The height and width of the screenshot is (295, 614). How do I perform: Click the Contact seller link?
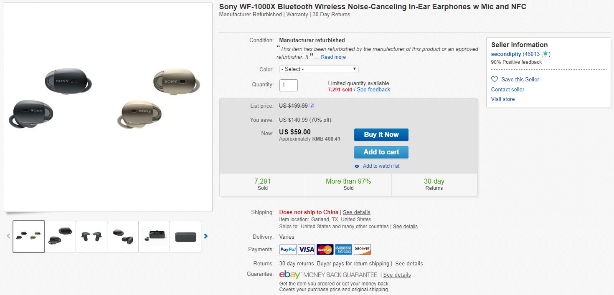(507, 89)
